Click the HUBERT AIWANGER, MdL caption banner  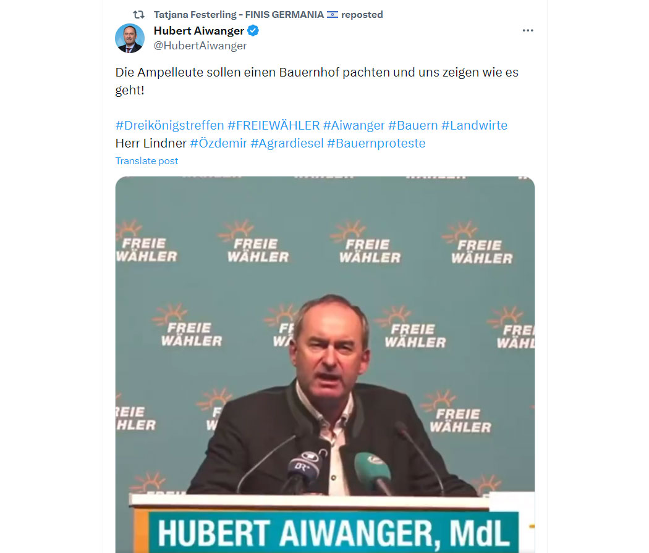click(333, 533)
